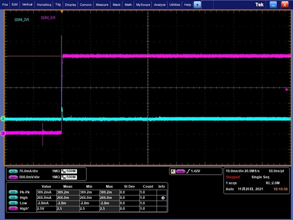
Task: Open the Utilities menu
Action: click(175, 5)
